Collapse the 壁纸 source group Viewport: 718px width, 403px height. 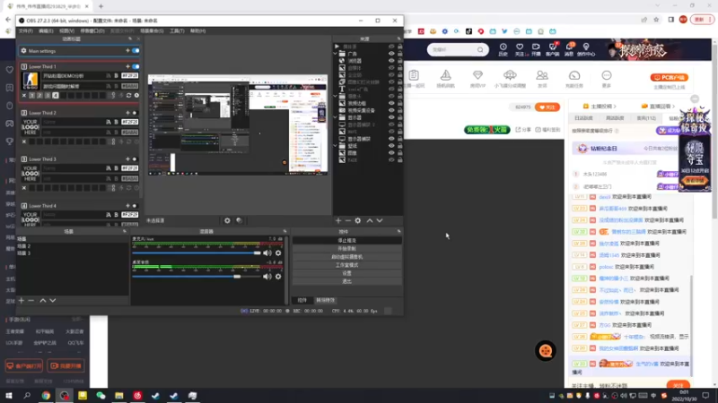point(335,146)
